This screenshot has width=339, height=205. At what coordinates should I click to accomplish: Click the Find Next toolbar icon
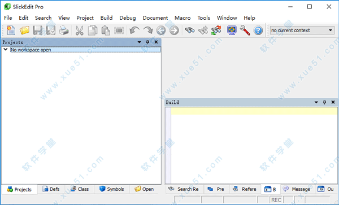tap(203, 30)
